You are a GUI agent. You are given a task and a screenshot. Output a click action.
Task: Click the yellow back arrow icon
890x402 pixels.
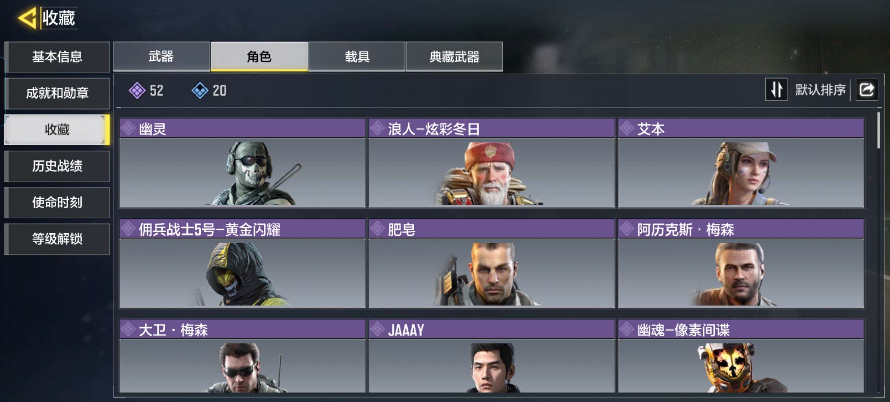click(27, 18)
